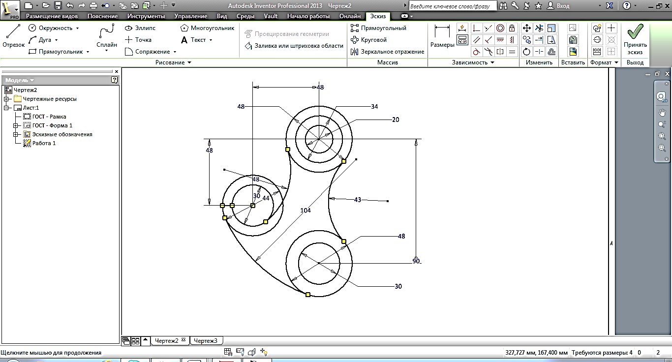The width and height of the screenshot is (672, 362).
Task: Click Заливка или штриховка области
Action: pyautogui.click(x=294, y=46)
